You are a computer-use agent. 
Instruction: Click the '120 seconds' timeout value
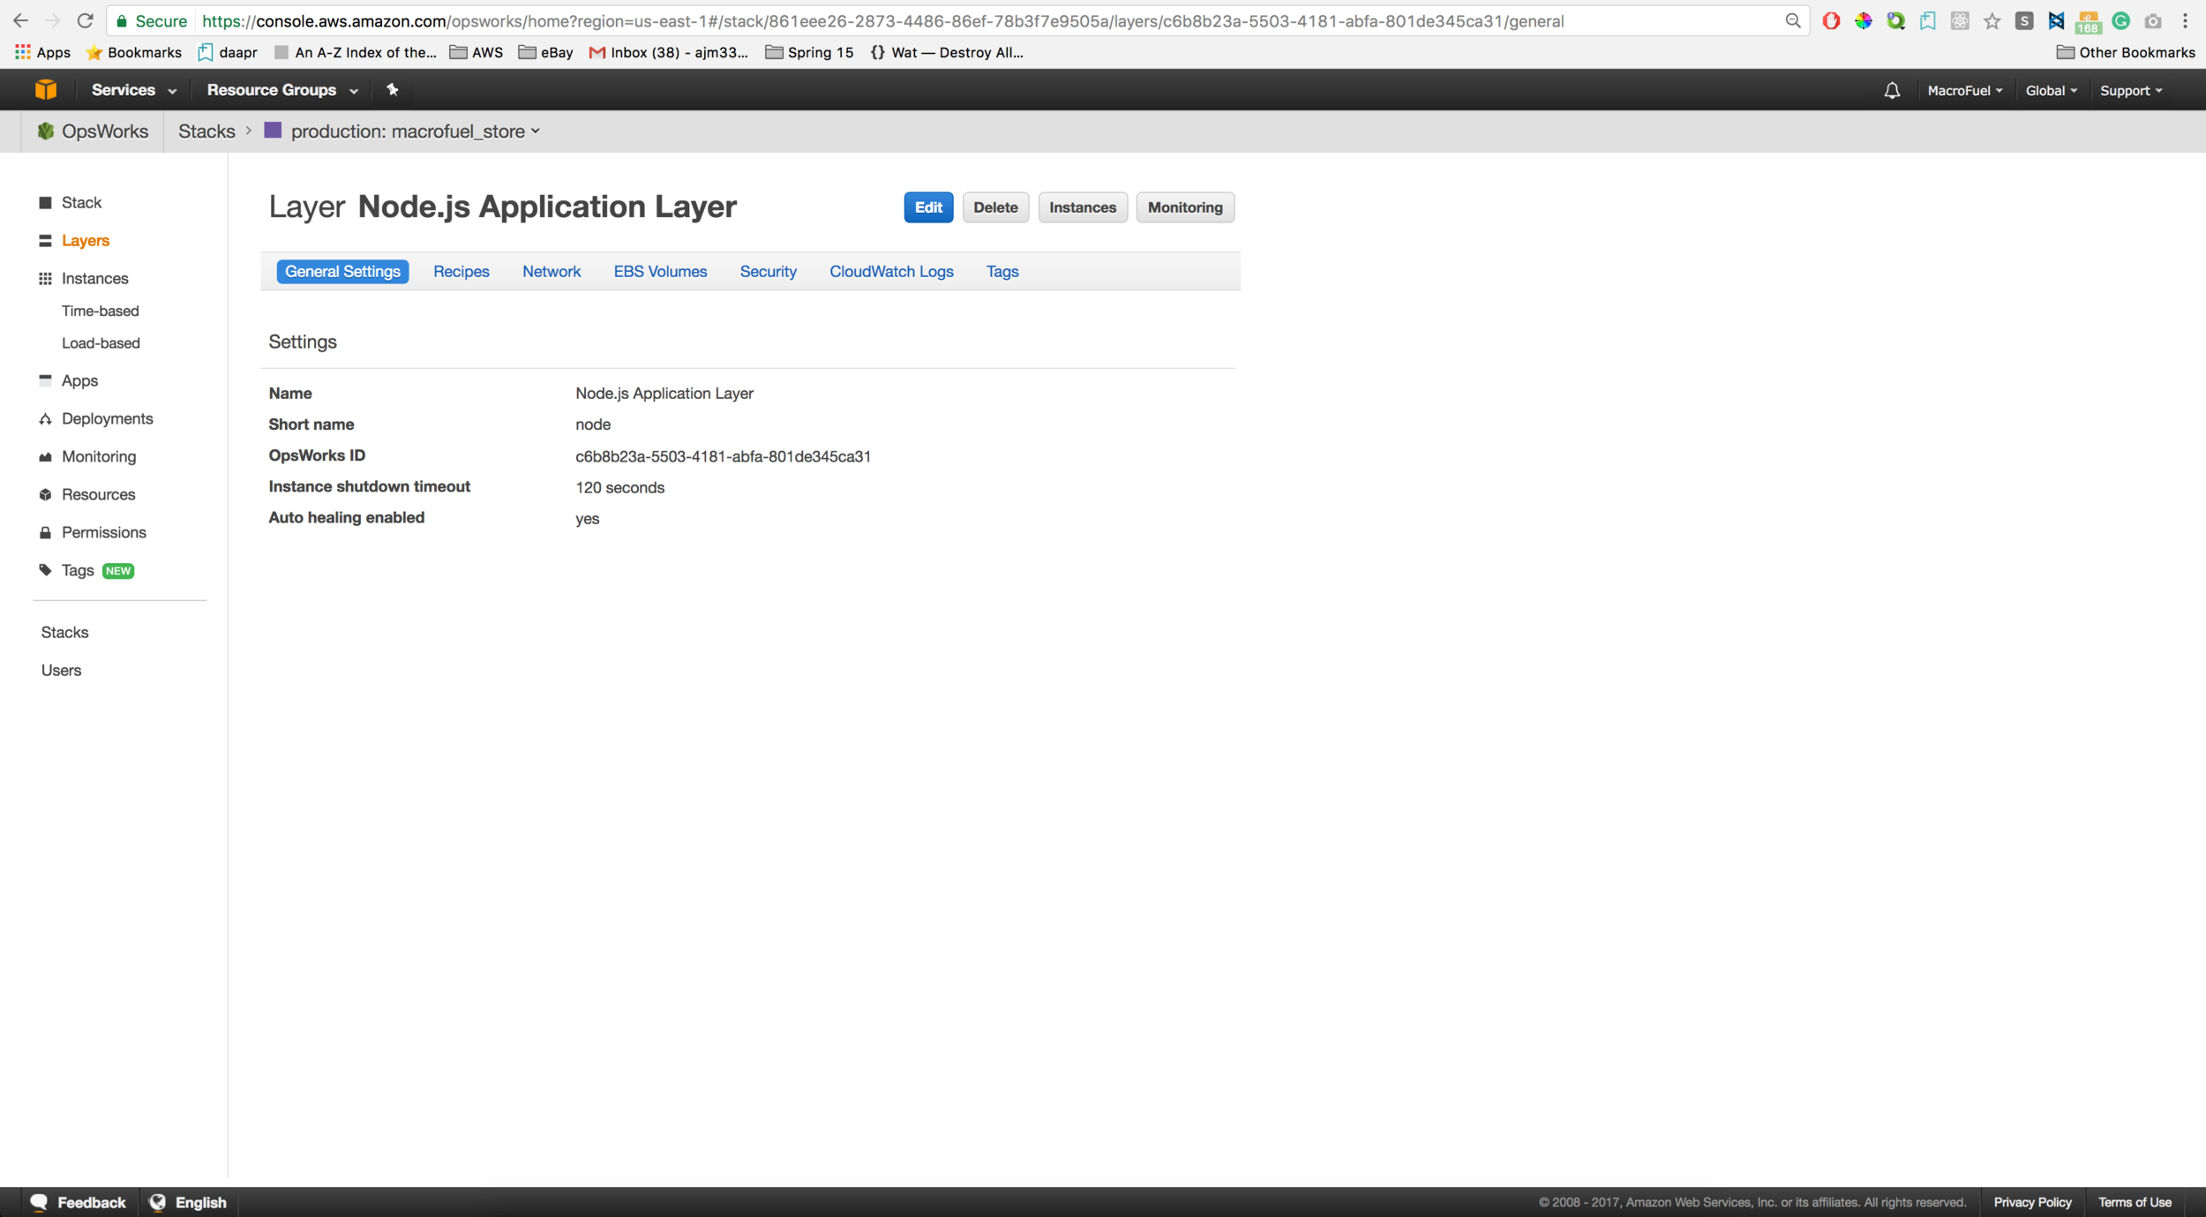[619, 487]
